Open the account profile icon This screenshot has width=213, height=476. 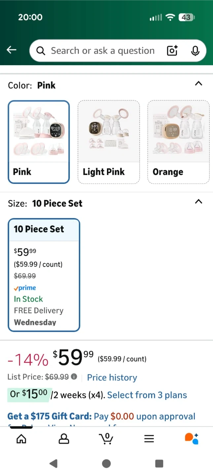click(64, 439)
